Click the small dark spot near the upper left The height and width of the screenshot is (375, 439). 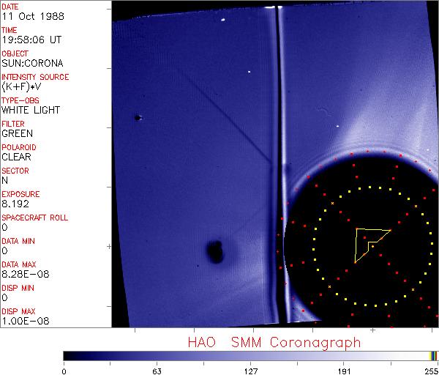(x=137, y=117)
